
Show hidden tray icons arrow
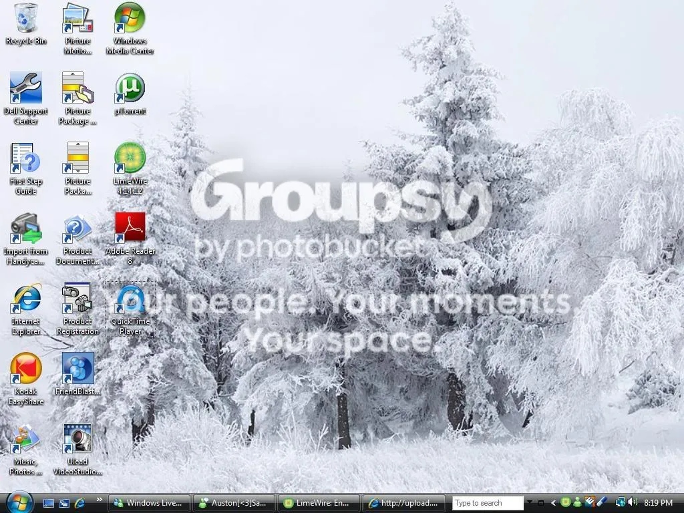coord(553,503)
